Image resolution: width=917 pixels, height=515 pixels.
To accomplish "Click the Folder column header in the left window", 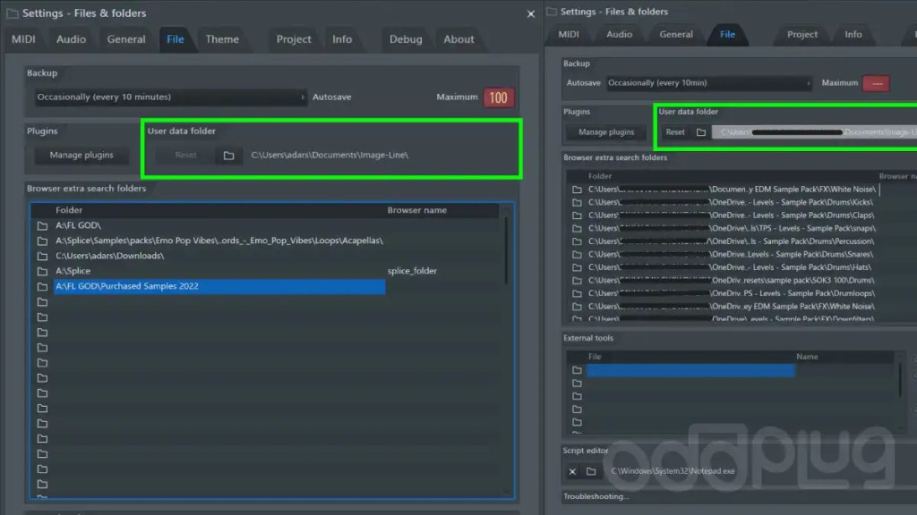I will click(69, 210).
